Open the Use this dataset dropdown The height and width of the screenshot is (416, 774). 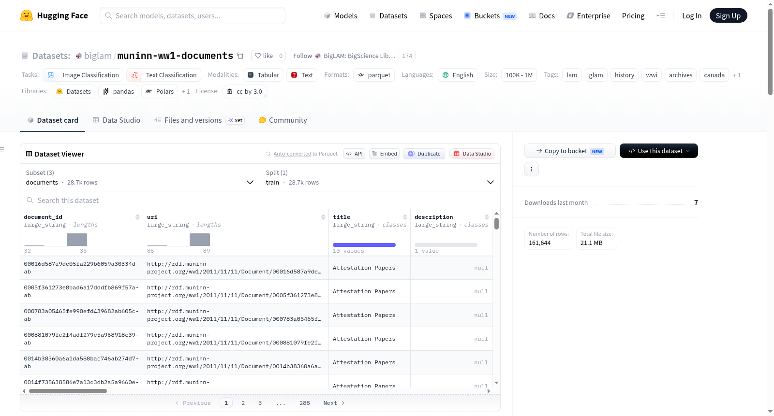[659, 151]
